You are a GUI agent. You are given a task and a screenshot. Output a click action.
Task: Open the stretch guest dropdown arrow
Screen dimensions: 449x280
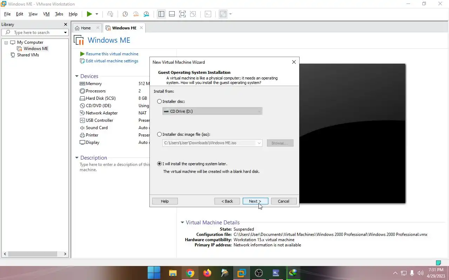click(230, 14)
